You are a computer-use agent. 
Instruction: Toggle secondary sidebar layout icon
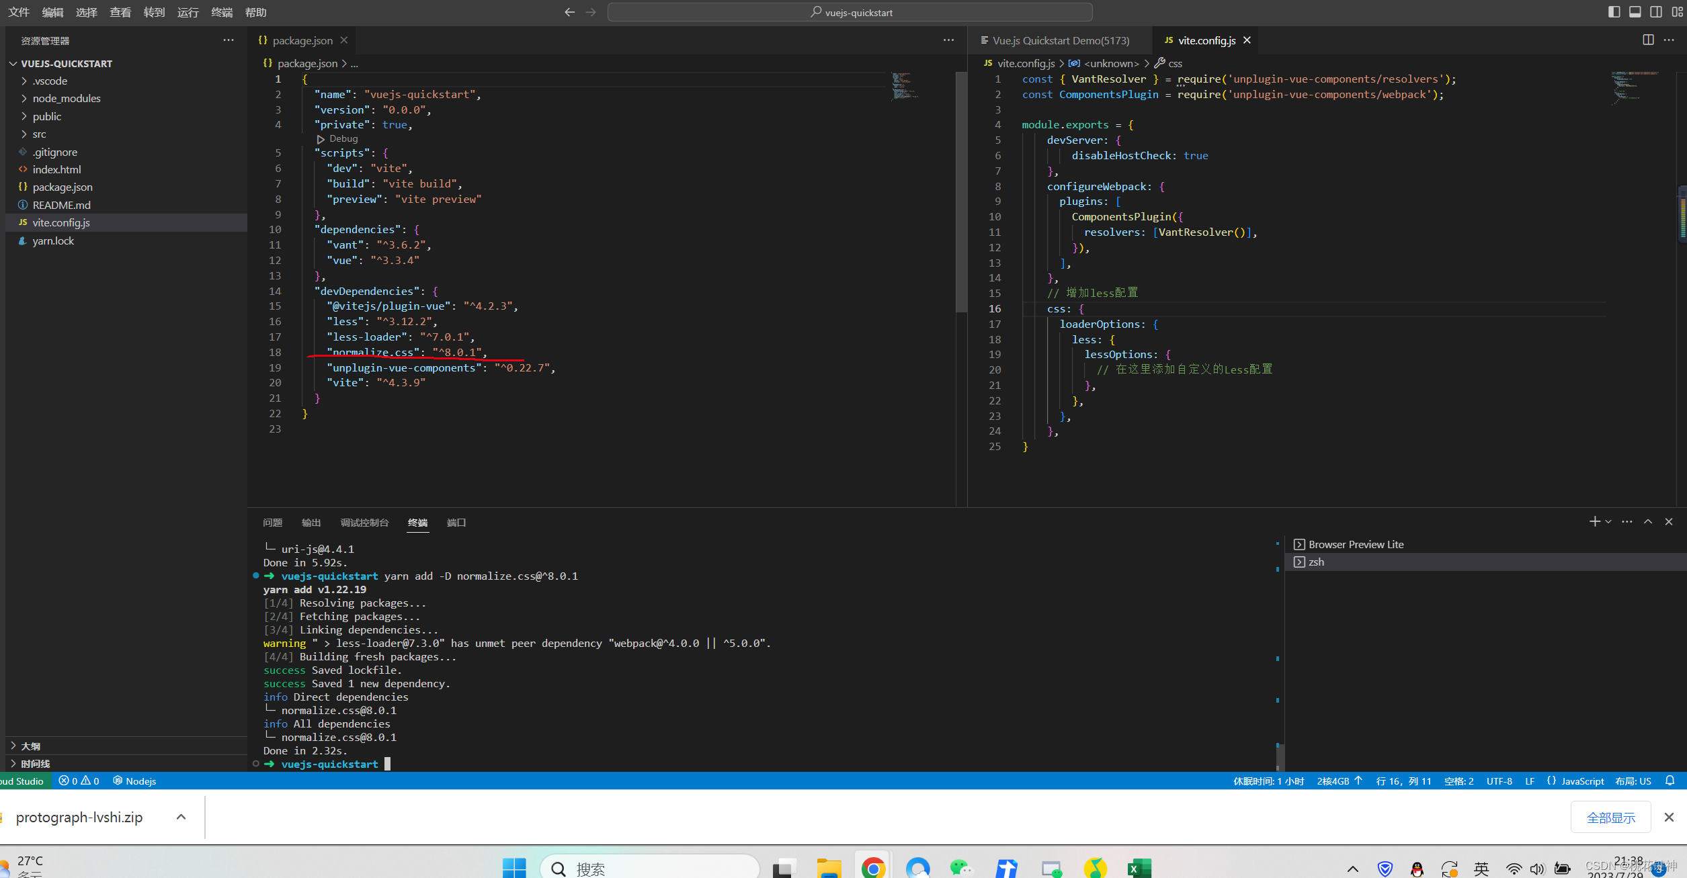click(1656, 12)
